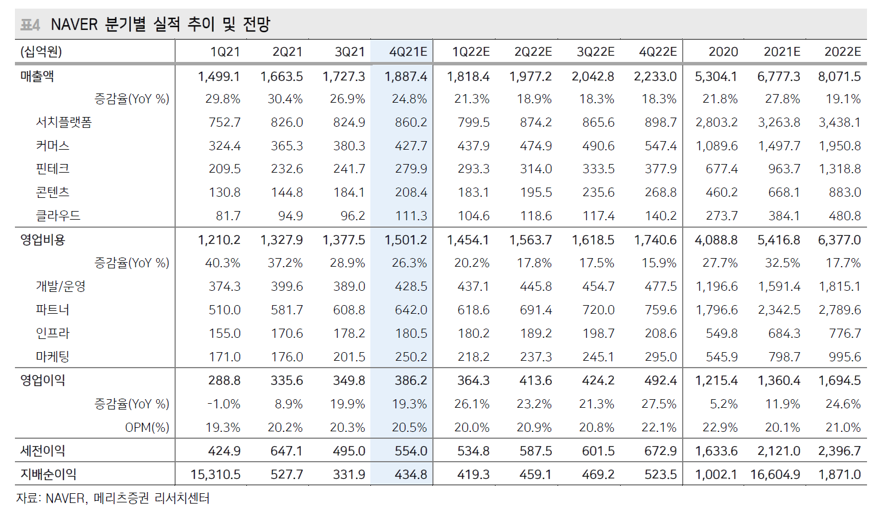The height and width of the screenshot is (507, 894).
Task: Click 영업비용 4Q21E value '1,501.2'
Action: click(406, 240)
